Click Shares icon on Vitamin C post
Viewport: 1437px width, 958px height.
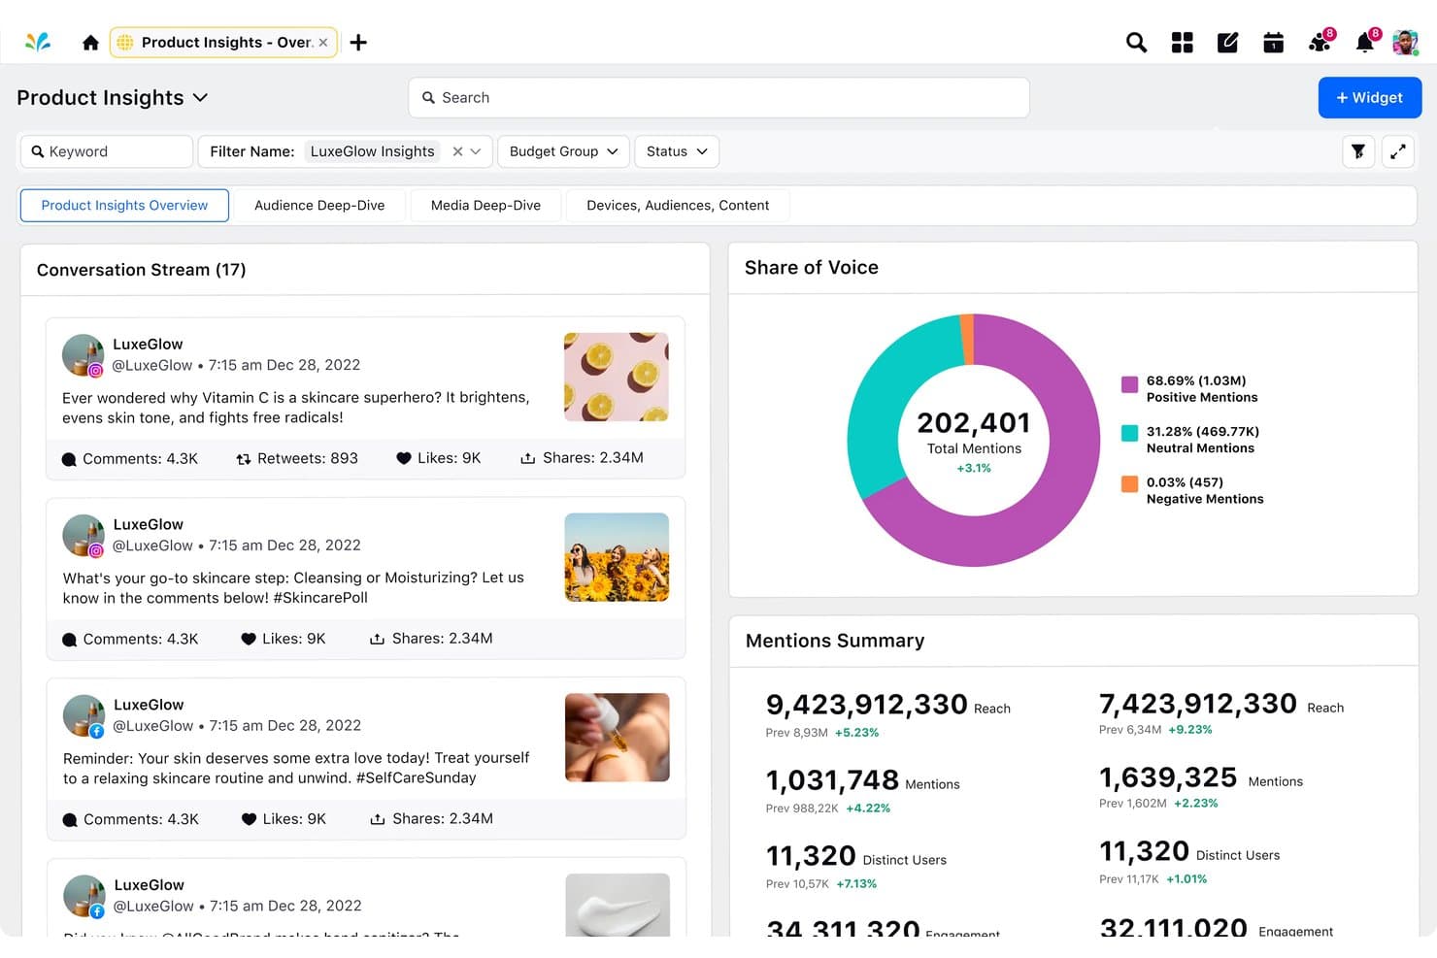click(x=528, y=458)
